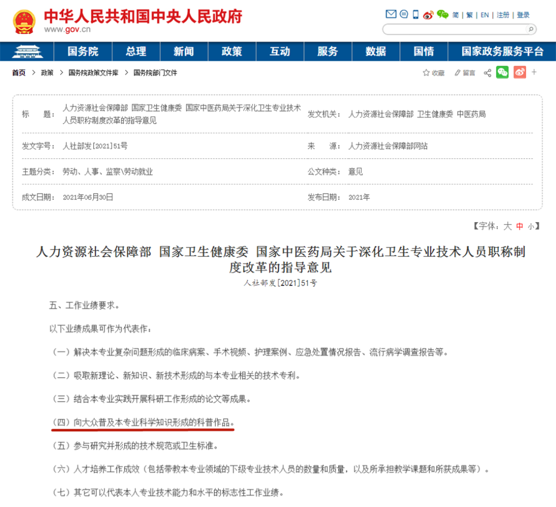Open the 服务 navigation menu
Screen dimensions: 556x507
point(327,52)
